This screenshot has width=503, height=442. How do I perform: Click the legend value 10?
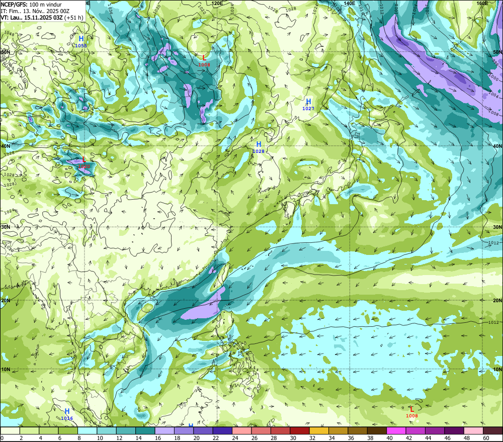tap(100, 438)
